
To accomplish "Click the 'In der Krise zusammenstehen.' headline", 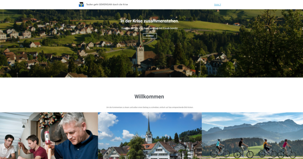I will coord(150,21).
